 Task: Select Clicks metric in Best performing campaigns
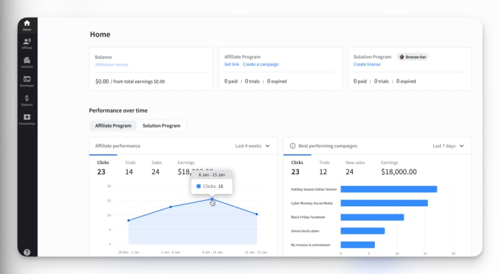coord(297,168)
